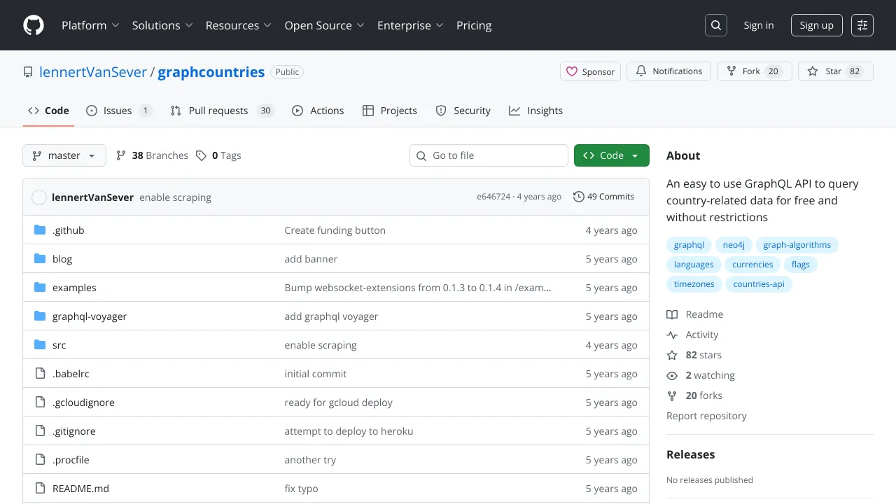896x504 pixels.
Task: Fork the repository with Fork button
Action: 755,71
